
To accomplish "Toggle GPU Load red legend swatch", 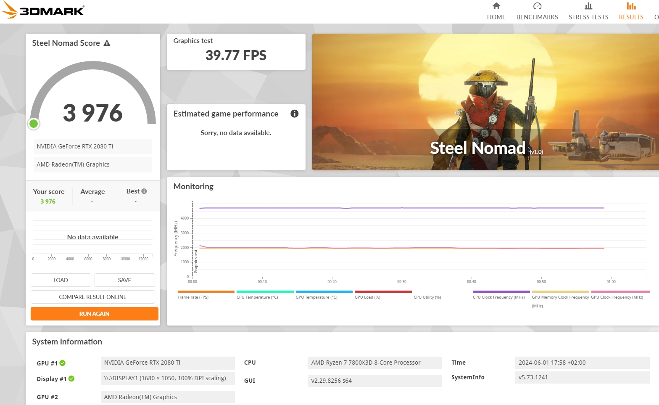I will pos(383,291).
